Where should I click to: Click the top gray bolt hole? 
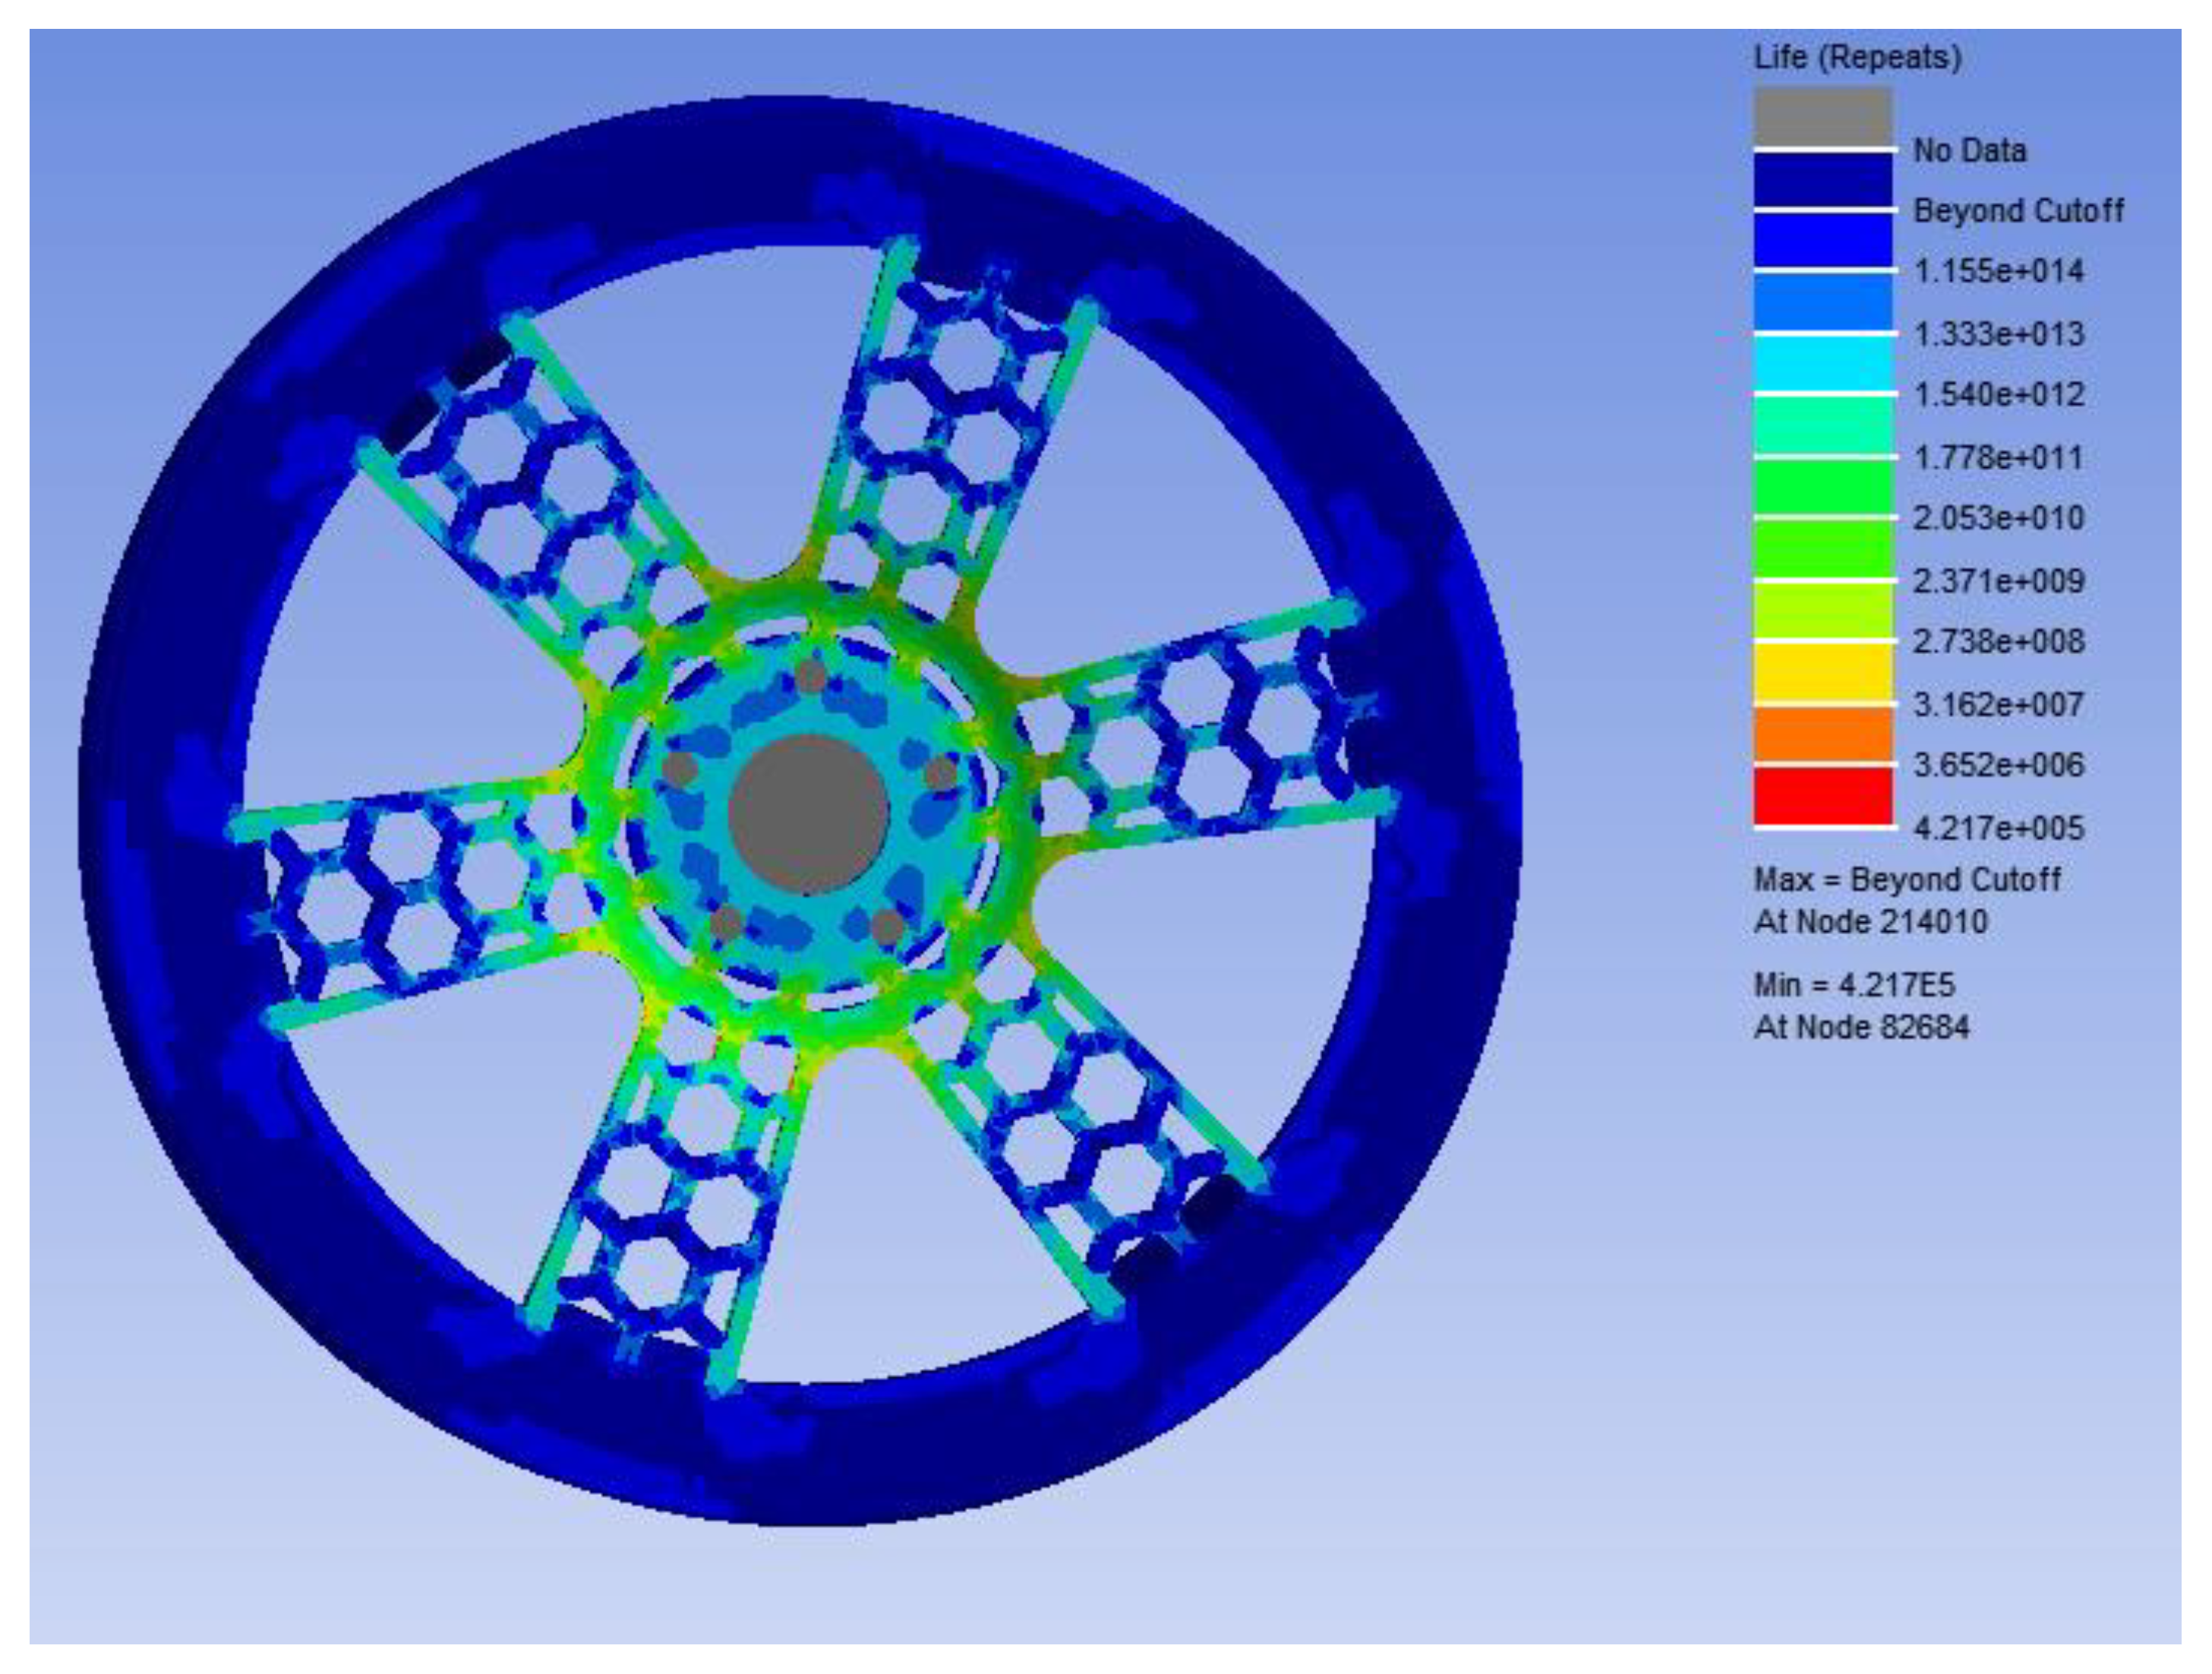(x=811, y=677)
